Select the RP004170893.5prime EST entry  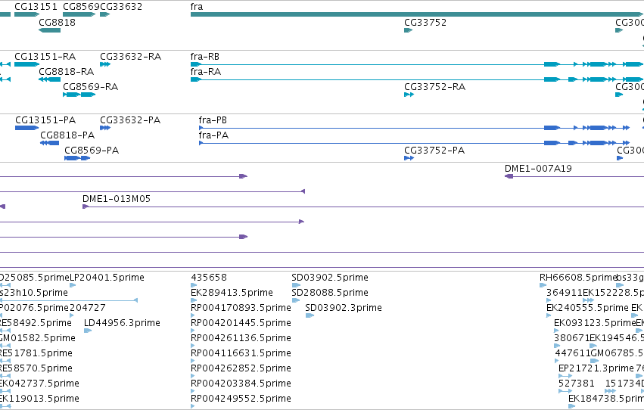click(x=241, y=307)
